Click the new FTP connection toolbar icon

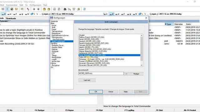(59, 9)
